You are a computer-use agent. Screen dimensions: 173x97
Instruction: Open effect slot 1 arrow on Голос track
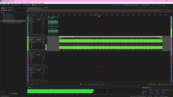[43, 24]
